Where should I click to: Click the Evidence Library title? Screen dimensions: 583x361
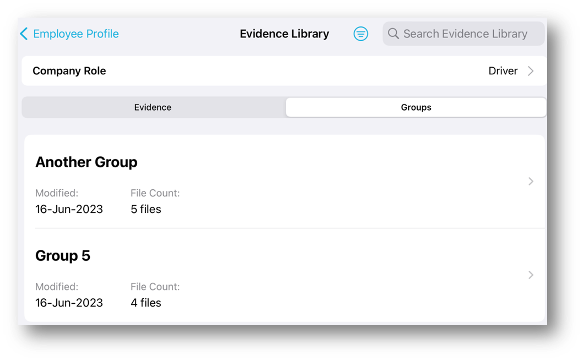pyautogui.click(x=284, y=34)
